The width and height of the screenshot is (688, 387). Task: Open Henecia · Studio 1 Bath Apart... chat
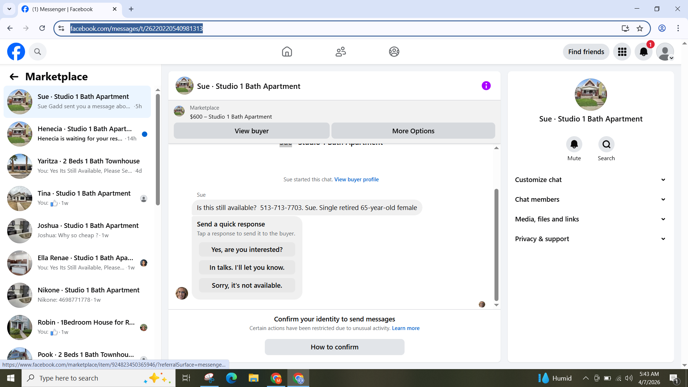(x=77, y=134)
